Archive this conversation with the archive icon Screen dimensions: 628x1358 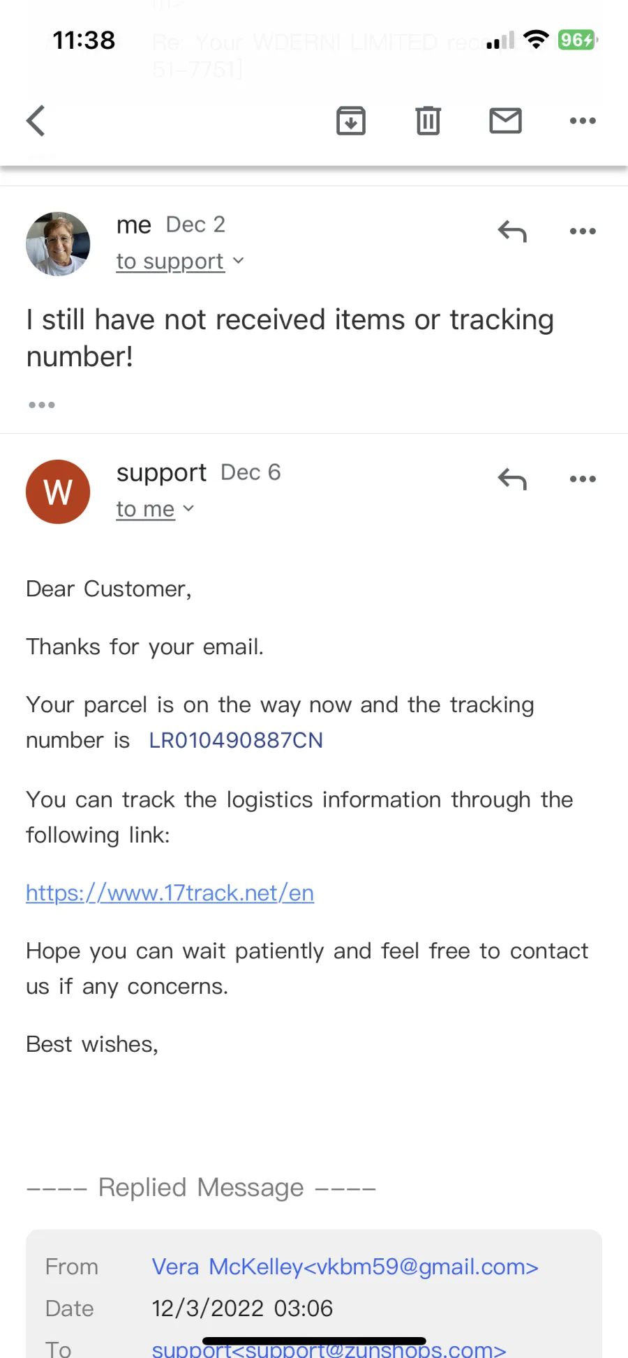[x=351, y=121]
